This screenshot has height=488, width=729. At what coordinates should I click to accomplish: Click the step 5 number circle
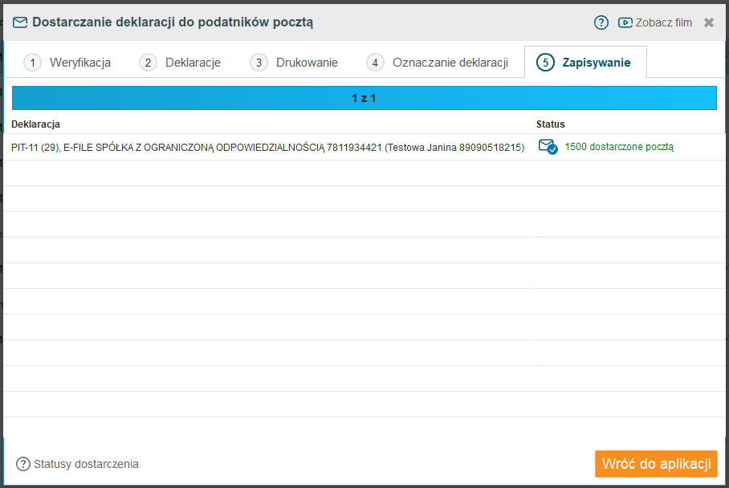546,63
